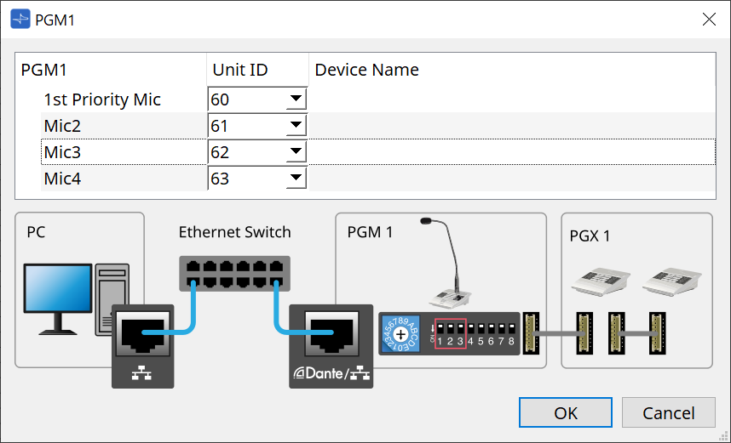Click the PGM1 app icon in title bar
The height and width of the screenshot is (443, 731).
pos(19,20)
